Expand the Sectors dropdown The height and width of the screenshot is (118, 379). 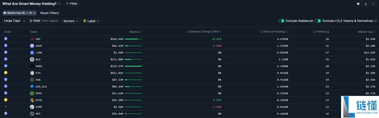coord(70,21)
